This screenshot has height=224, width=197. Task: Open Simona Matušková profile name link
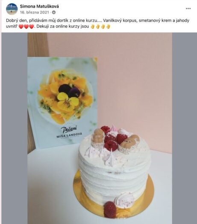(39, 6)
